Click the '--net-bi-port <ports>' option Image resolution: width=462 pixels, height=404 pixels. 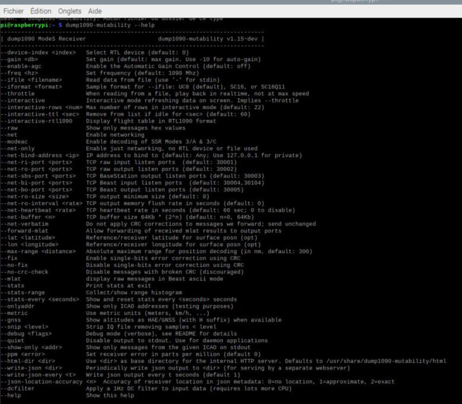pos(36,183)
